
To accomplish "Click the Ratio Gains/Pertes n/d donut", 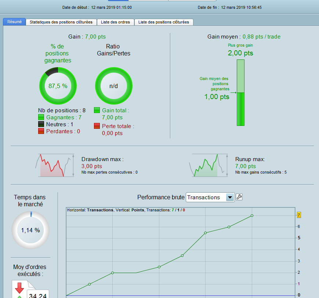I will [114, 86].
